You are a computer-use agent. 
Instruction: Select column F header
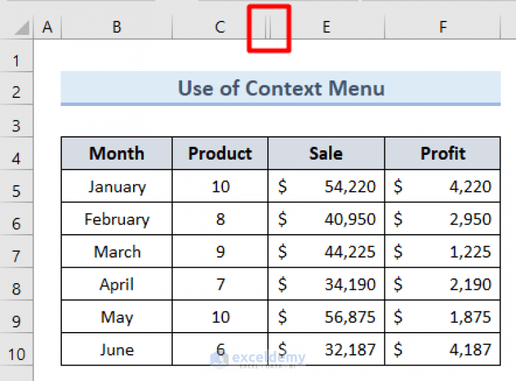[x=443, y=27]
